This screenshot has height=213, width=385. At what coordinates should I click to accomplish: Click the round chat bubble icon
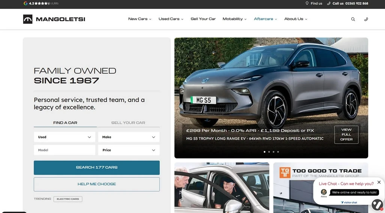click(x=377, y=205)
